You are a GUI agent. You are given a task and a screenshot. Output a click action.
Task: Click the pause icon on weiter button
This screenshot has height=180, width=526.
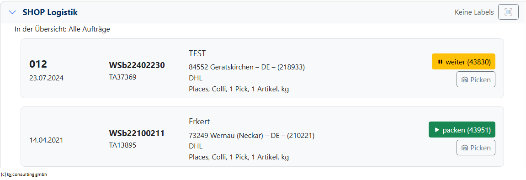click(440, 62)
